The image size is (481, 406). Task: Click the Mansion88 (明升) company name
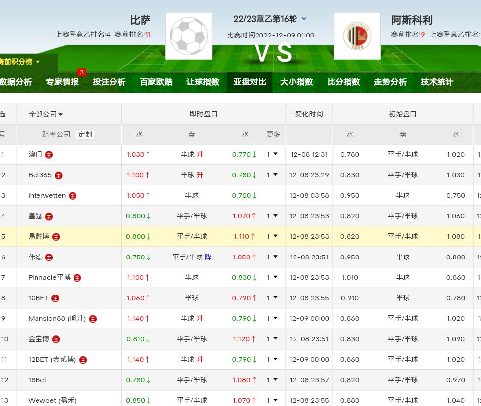tap(57, 319)
